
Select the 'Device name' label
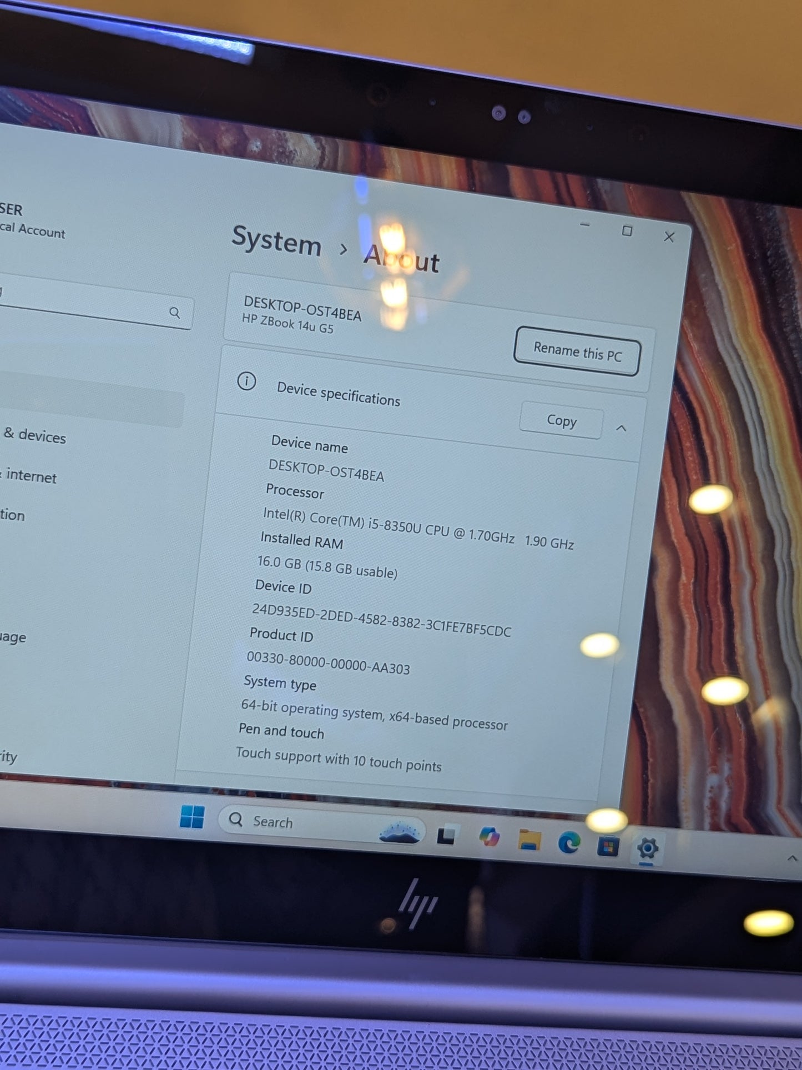[310, 444]
